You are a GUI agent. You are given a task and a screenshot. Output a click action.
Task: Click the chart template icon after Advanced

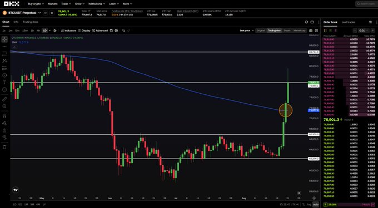tap(111, 31)
